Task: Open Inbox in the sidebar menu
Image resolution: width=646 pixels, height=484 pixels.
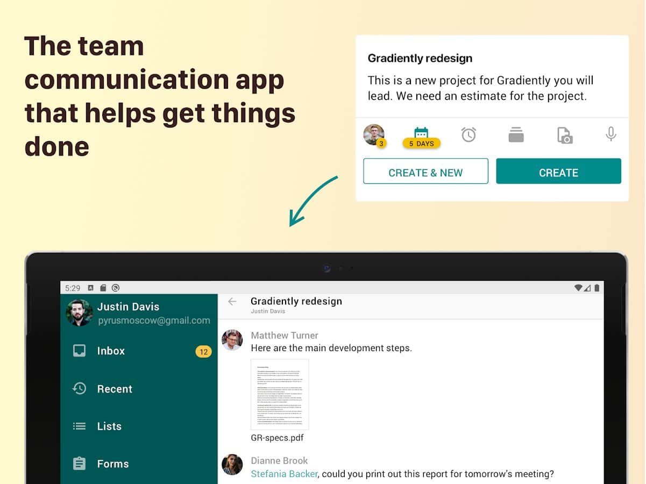Action: coord(111,351)
